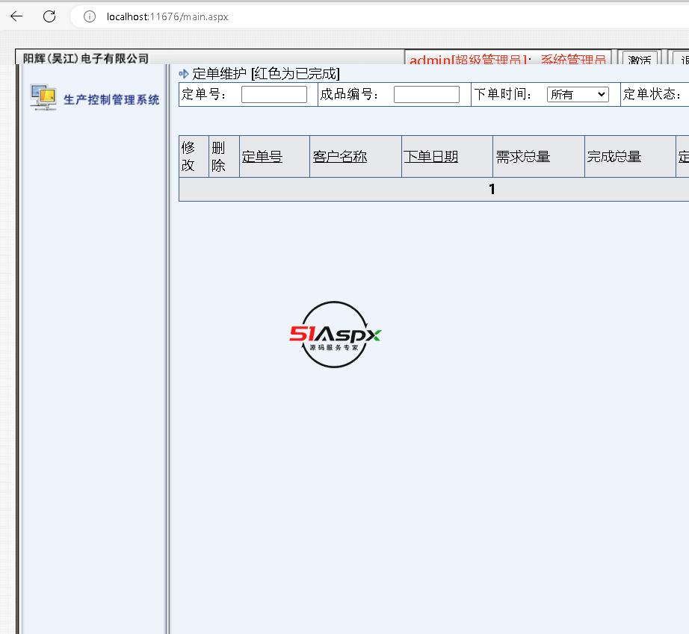The width and height of the screenshot is (689, 634).
Task: Click the admin 超级管理员 user label
Action: pos(507,59)
